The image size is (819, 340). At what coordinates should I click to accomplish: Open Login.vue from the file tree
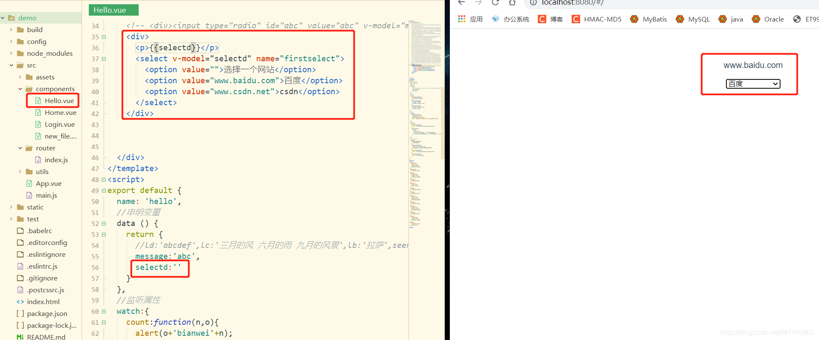[60, 124]
